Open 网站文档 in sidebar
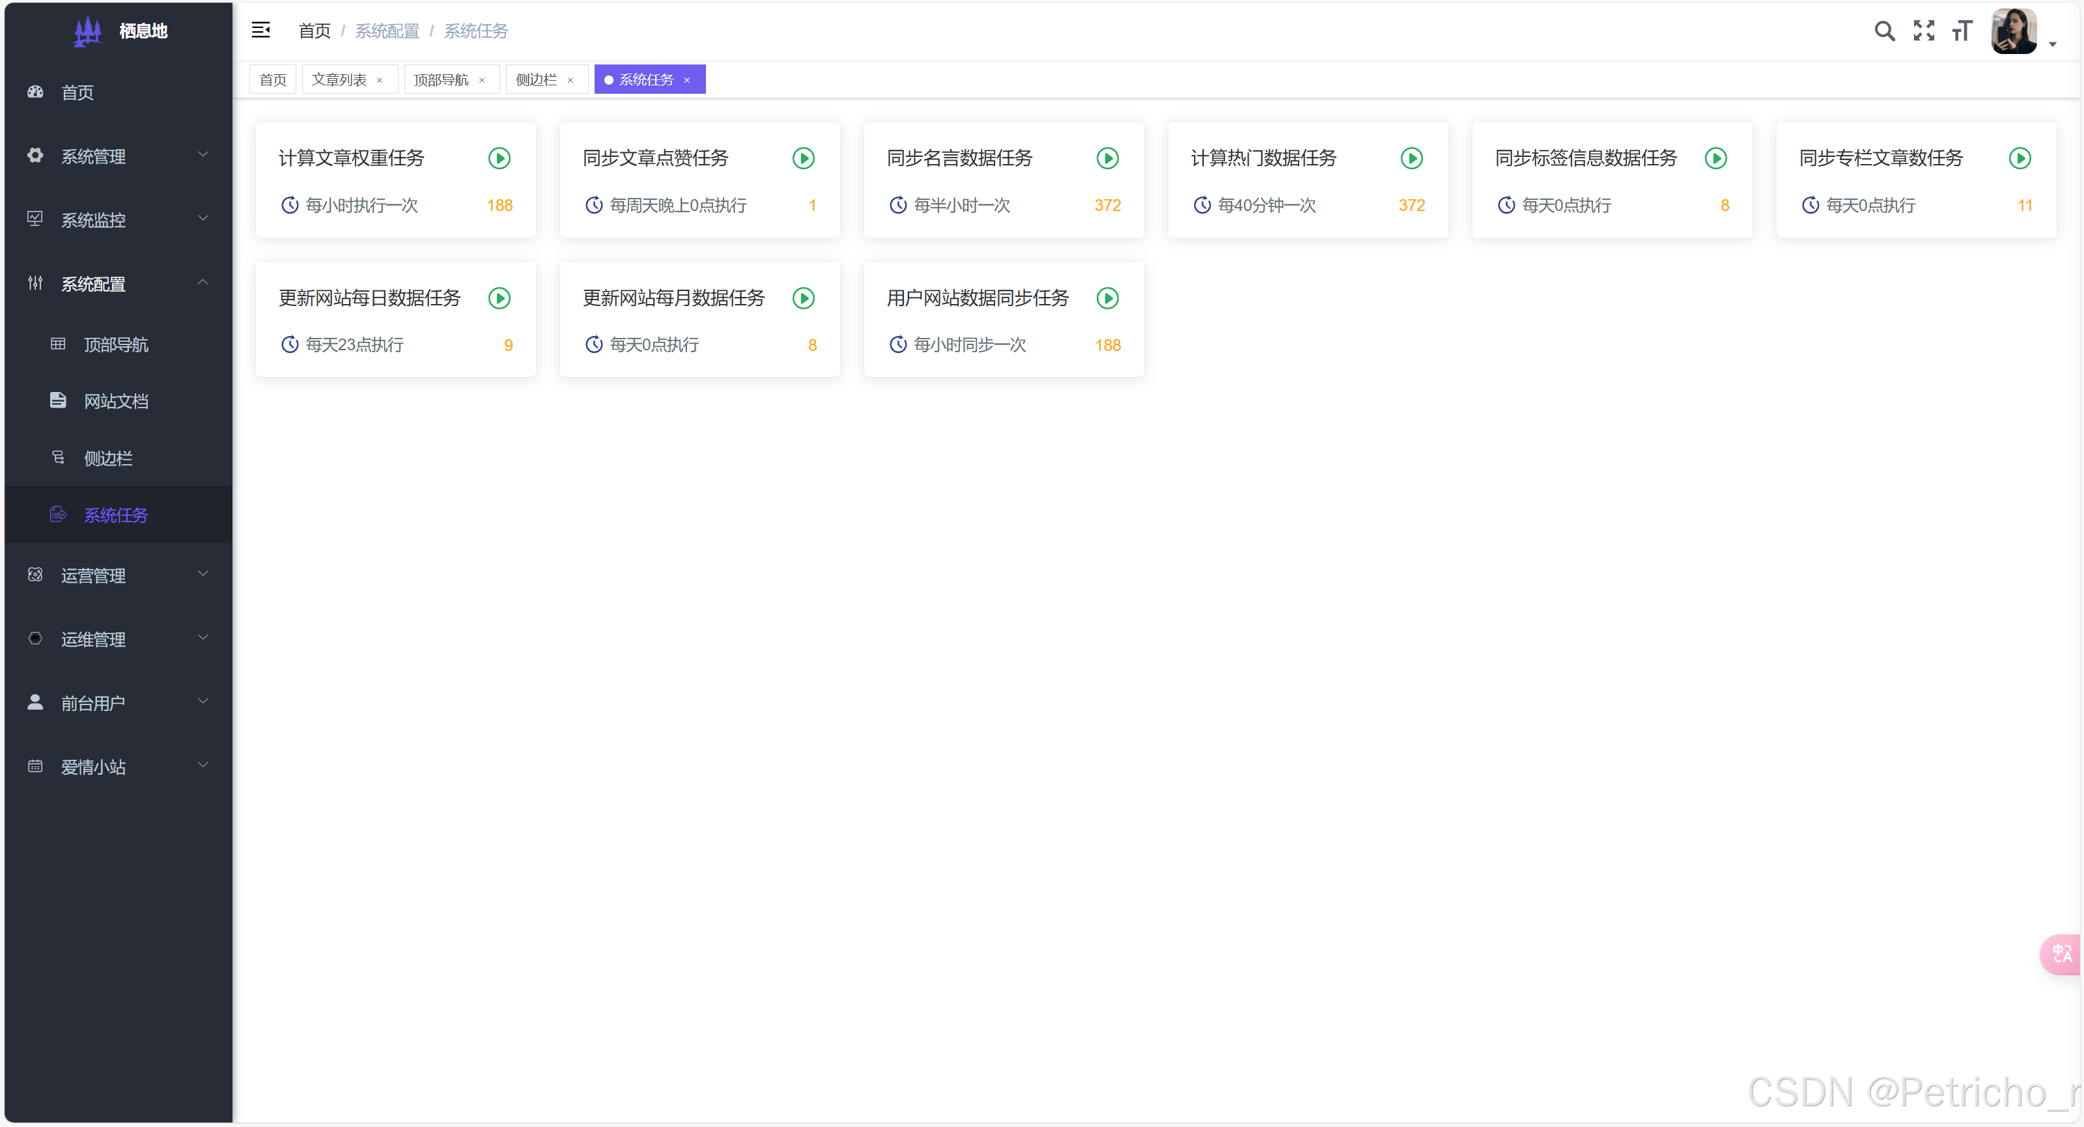Image resolution: width=2084 pixels, height=1127 pixels. tap(116, 401)
